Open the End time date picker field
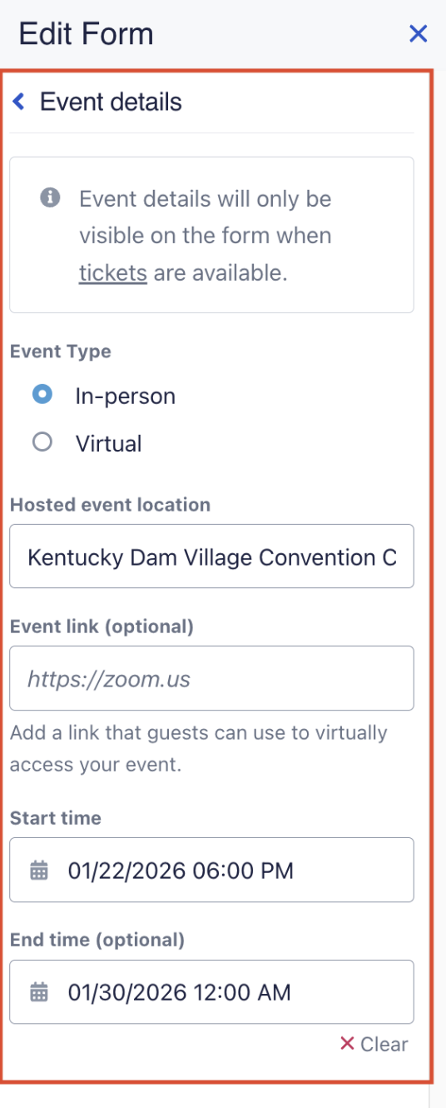 pyautogui.click(x=211, y=991)
